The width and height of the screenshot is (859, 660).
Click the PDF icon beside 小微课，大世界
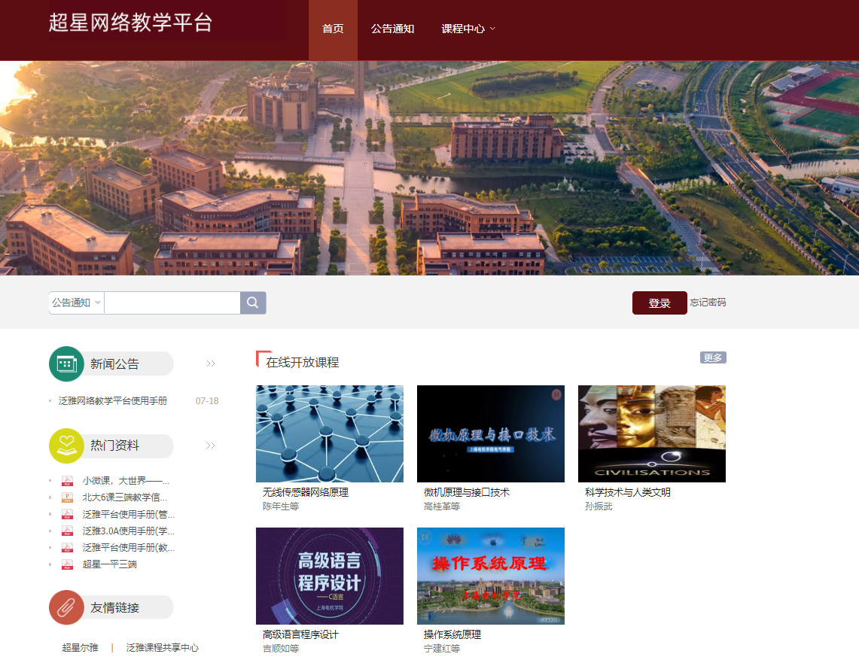[x=67, y=481]
